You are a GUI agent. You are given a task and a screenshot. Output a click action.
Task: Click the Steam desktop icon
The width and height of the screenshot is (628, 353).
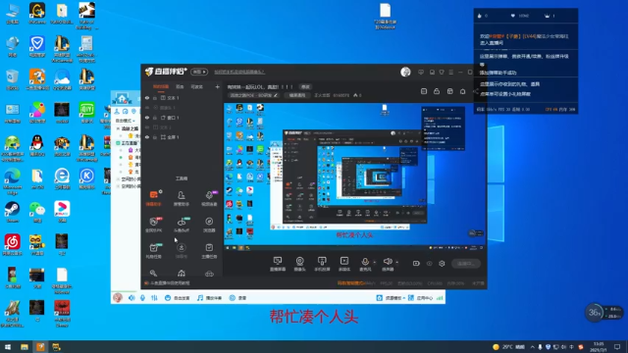click(x=12, y=212)
